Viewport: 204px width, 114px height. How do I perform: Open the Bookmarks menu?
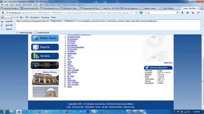28,5
